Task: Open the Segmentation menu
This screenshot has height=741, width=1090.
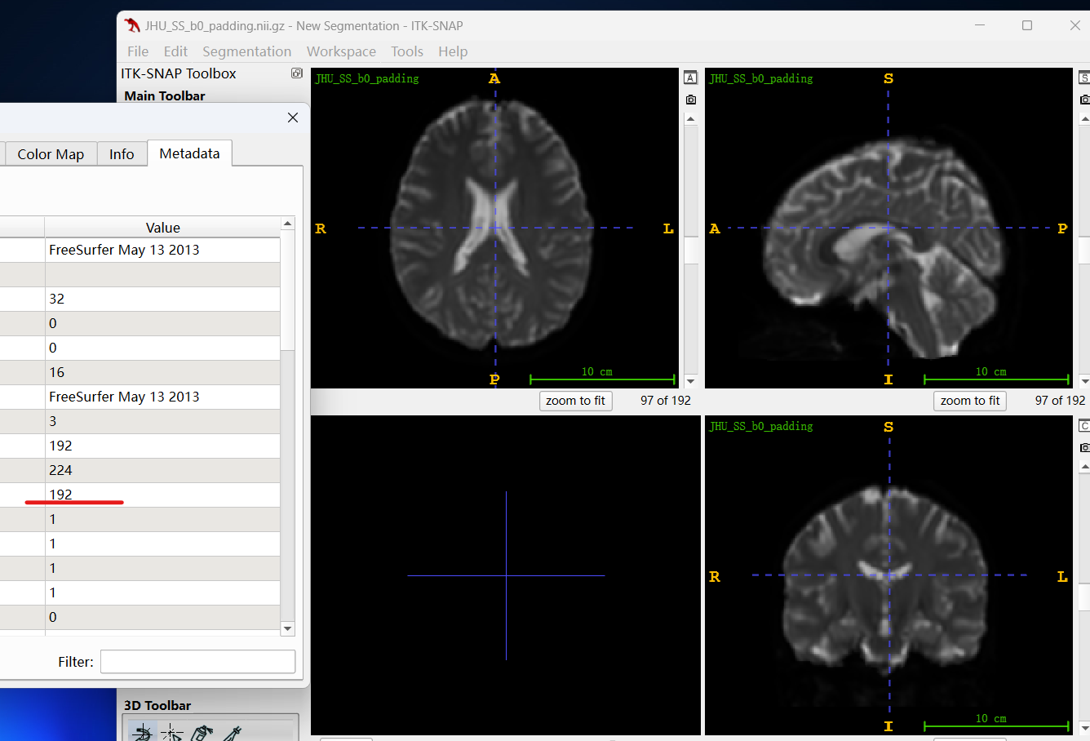Action: (x=246, y=51)
